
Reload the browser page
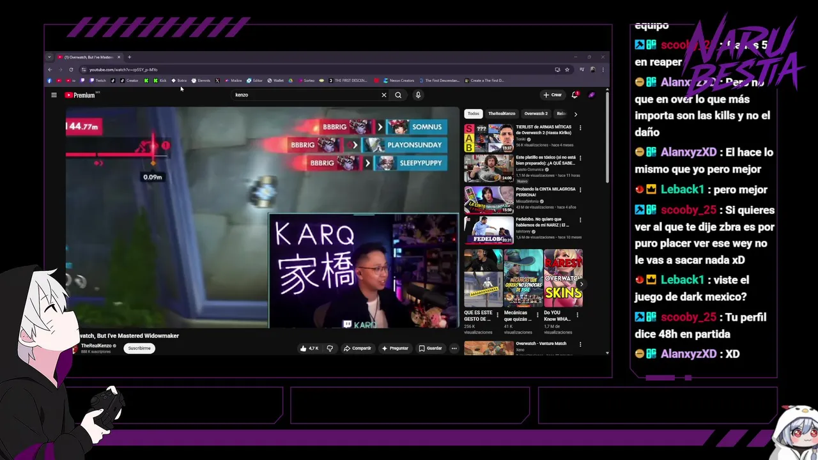pos(71,70)
